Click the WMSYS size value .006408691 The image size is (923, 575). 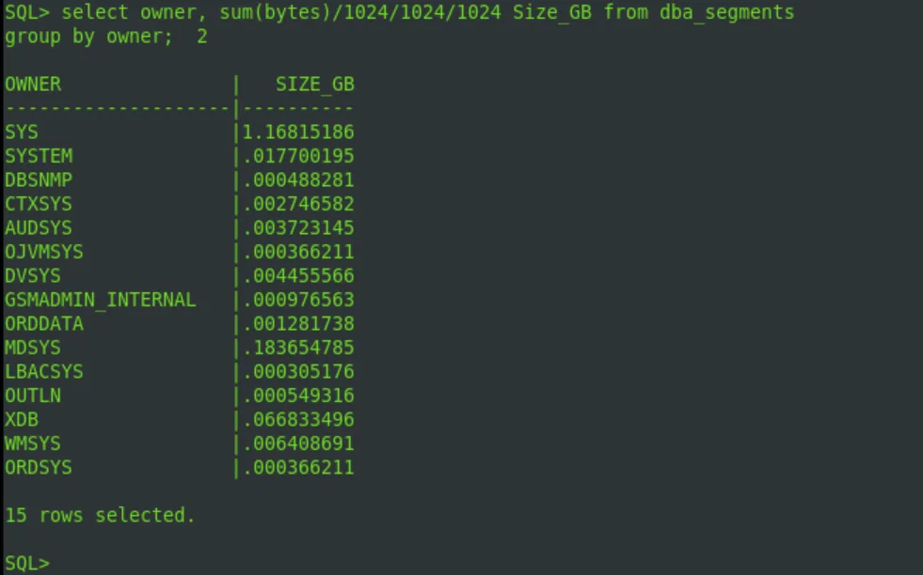coord(299,443)
